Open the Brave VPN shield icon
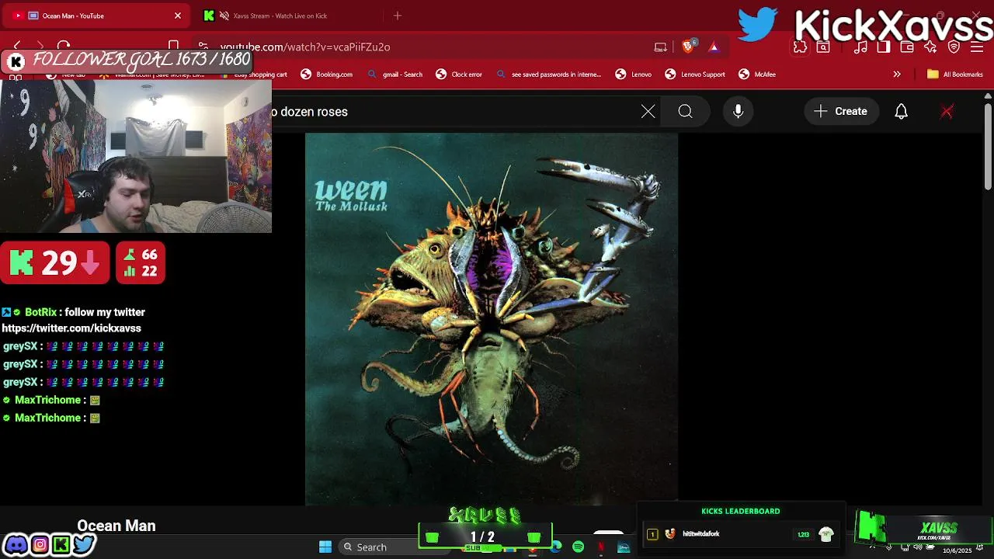 (x=954, y=47)
